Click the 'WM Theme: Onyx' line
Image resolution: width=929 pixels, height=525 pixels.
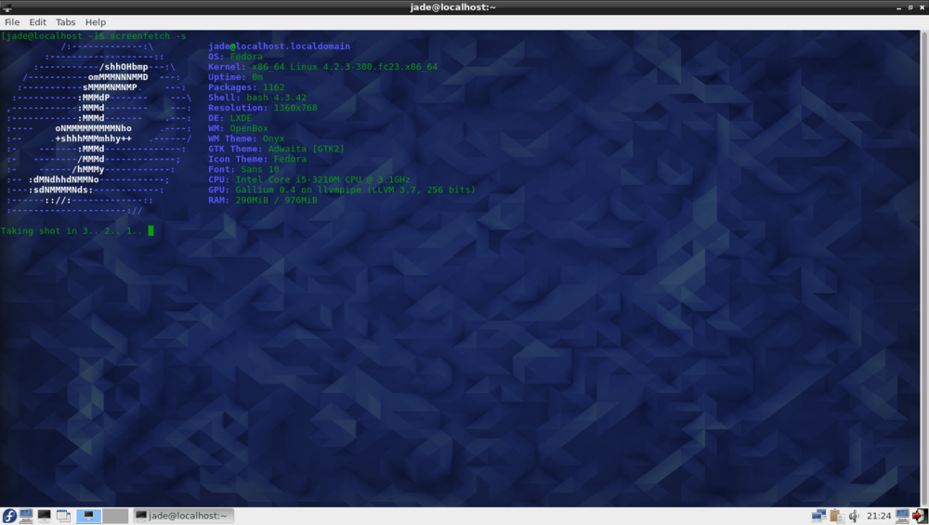coord(246,138)
